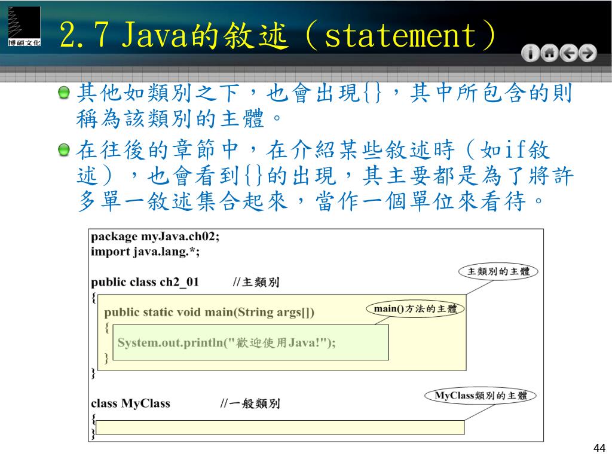Click the first green bullet point
The width and height of the screenshot is (612, 459).
[x=63, y=93]
